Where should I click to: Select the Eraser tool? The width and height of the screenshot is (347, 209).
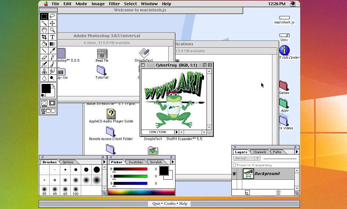click(x=44, y=57)
